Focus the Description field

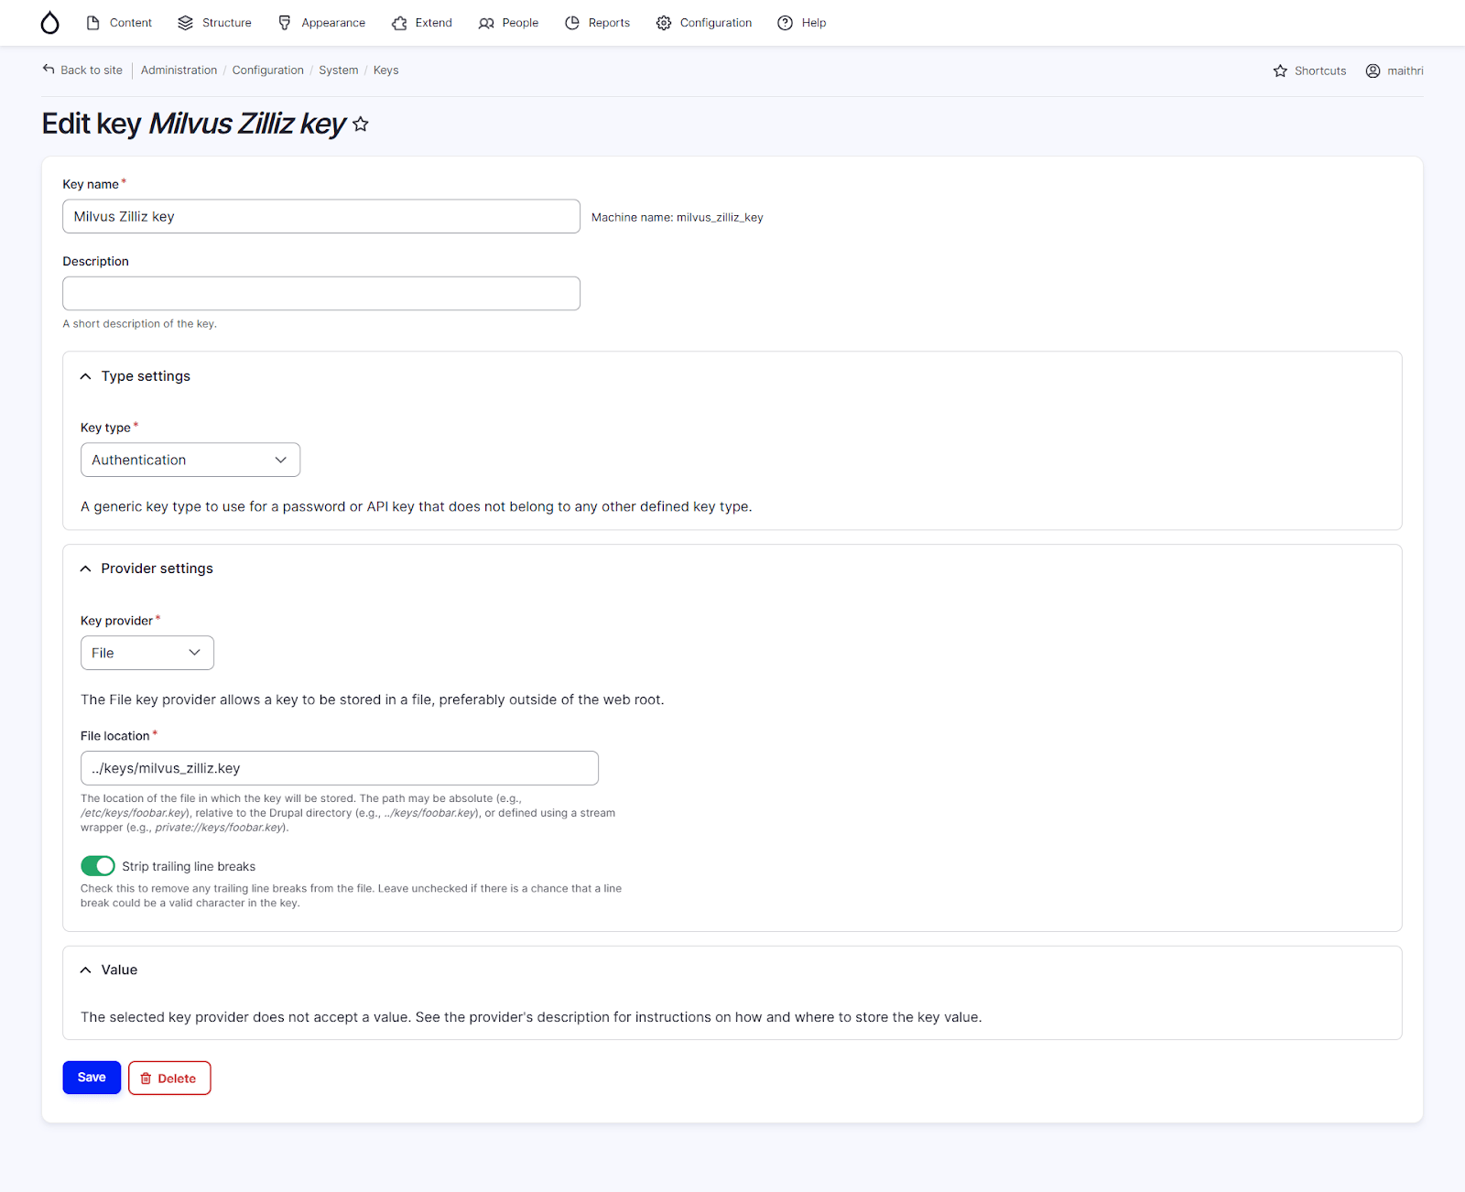321,293
